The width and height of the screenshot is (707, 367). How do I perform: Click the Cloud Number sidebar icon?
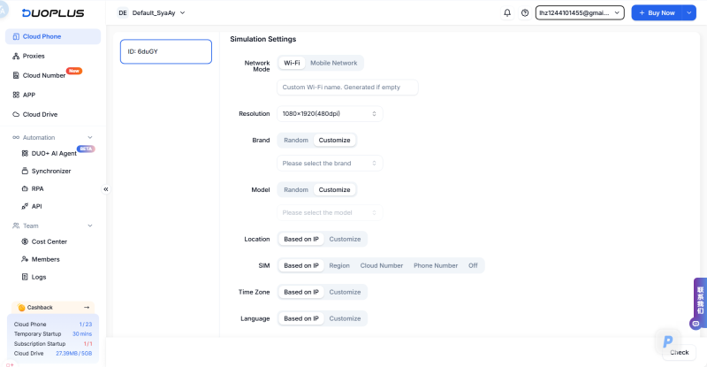16,75
